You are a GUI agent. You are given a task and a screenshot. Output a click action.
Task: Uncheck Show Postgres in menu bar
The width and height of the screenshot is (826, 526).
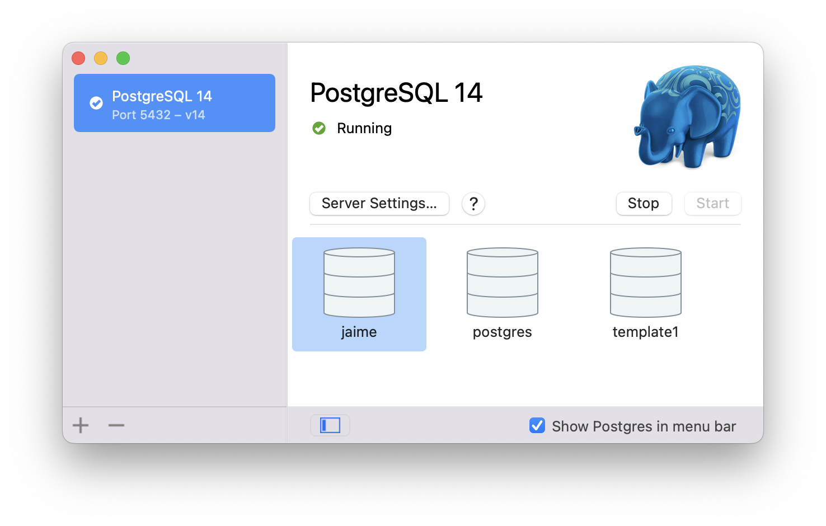coord(537,426)
